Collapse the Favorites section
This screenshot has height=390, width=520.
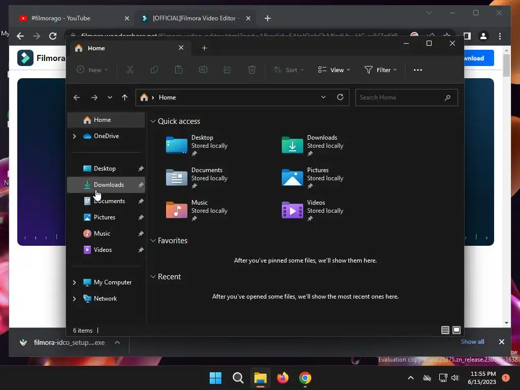point(153,241)
